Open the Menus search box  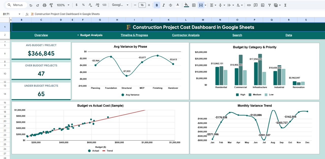(x=15, y=5)
